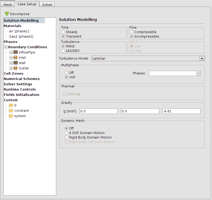Select the inflowPipe wall patch icon

click(16, 52)
